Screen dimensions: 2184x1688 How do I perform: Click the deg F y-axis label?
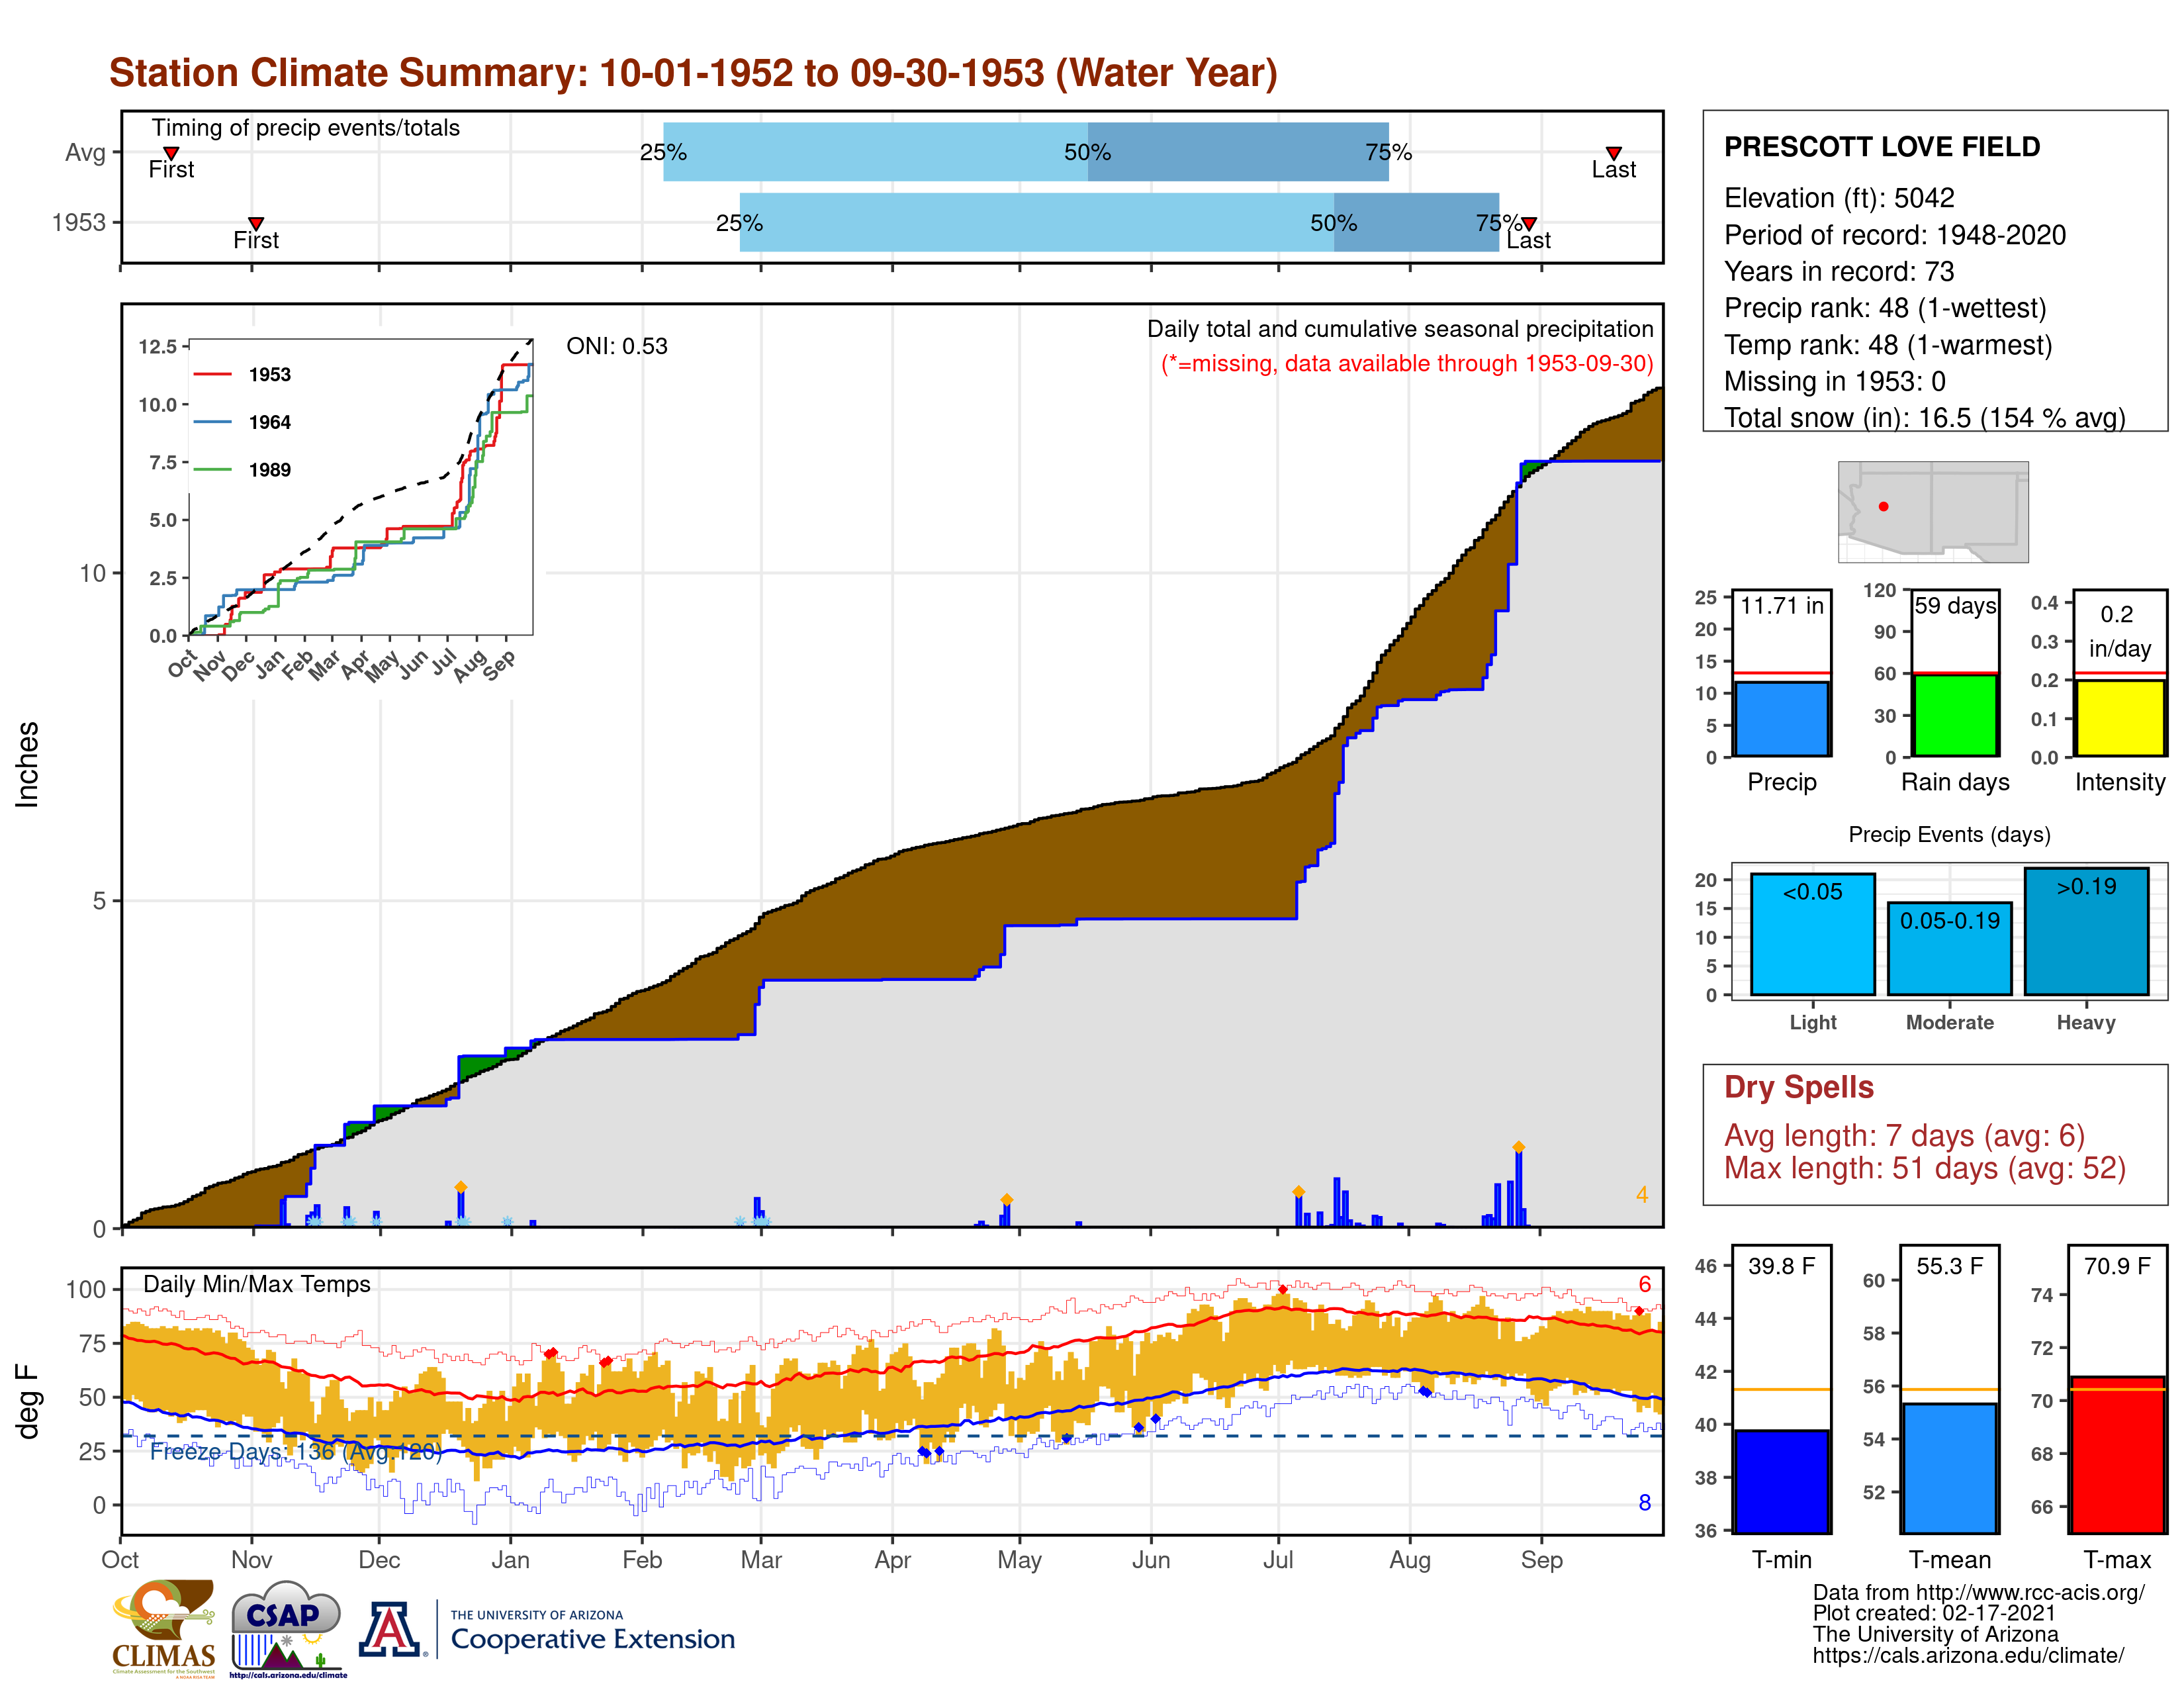[27, 1401]
